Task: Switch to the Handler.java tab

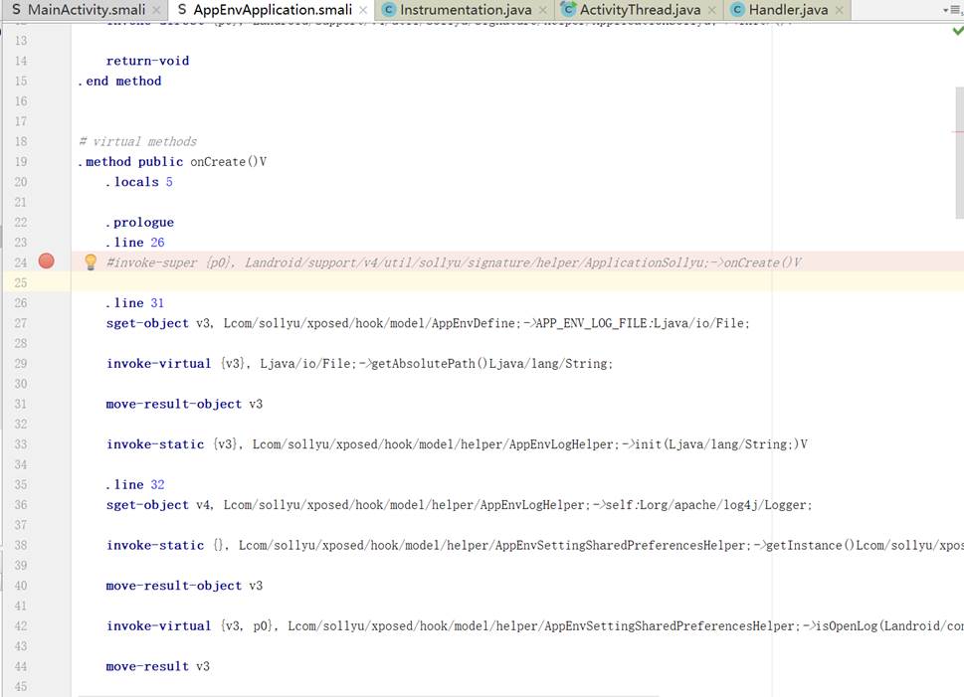Action: point(788,10)
